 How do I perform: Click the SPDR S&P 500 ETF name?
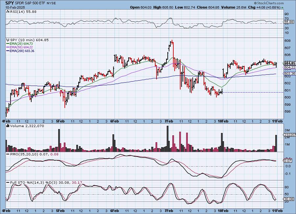(30, 3)
